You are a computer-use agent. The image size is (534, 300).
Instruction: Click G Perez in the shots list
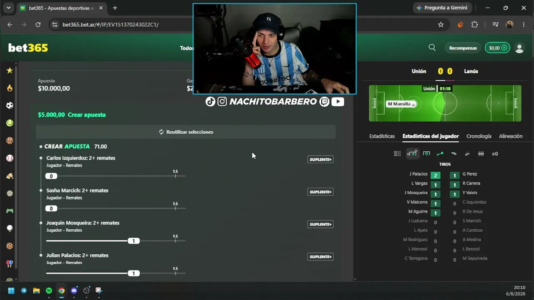(x=470, y=174)
